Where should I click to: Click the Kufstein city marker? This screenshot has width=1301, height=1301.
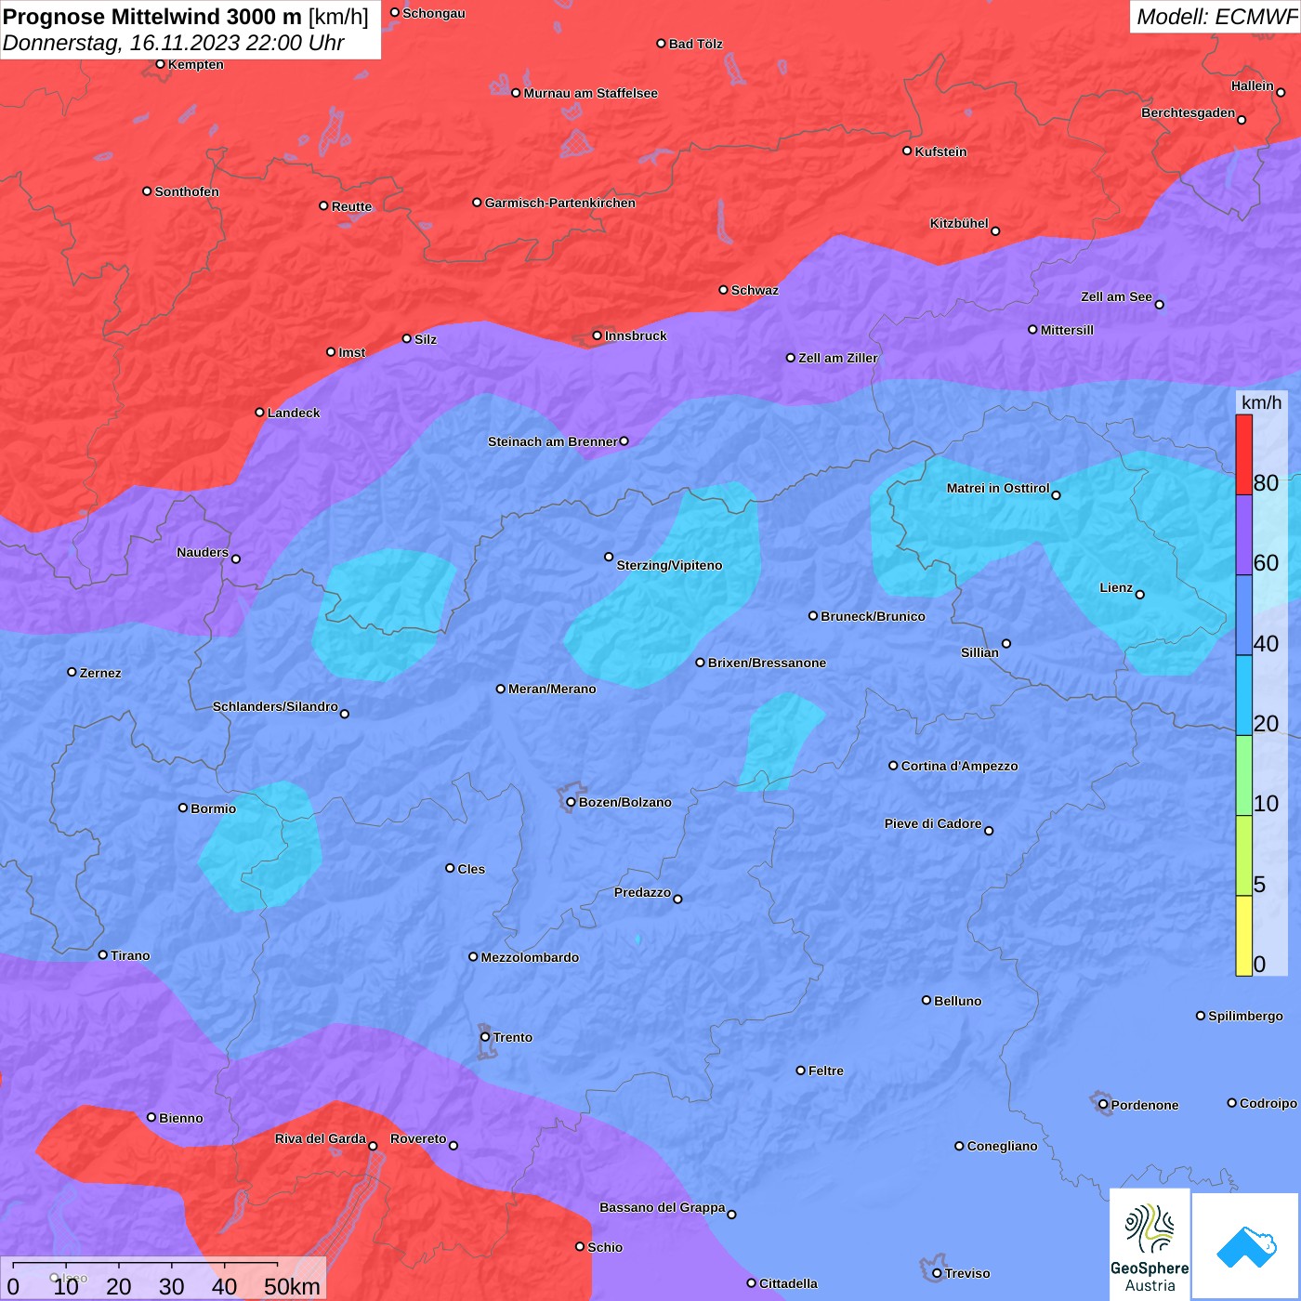pos(908,151)
